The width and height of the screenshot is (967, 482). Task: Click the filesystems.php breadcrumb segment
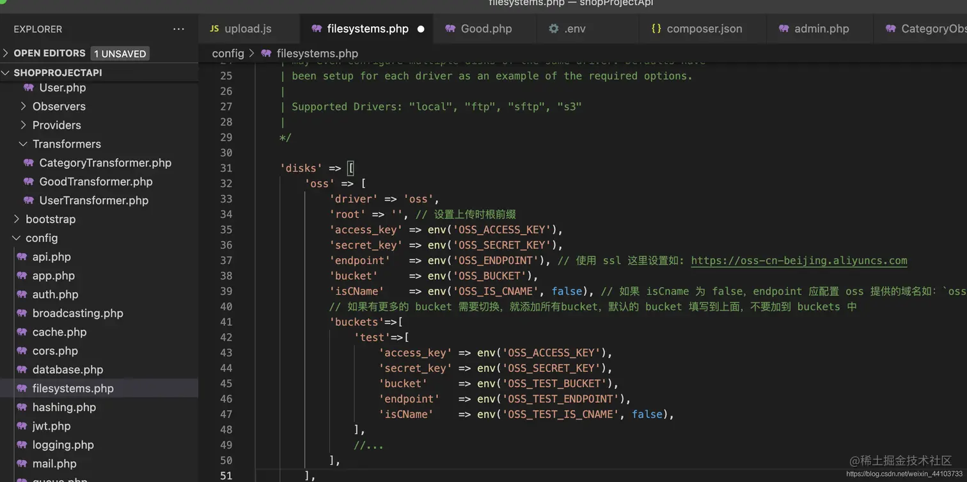coord(317,54)
